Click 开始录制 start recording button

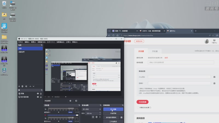point(113,113)
